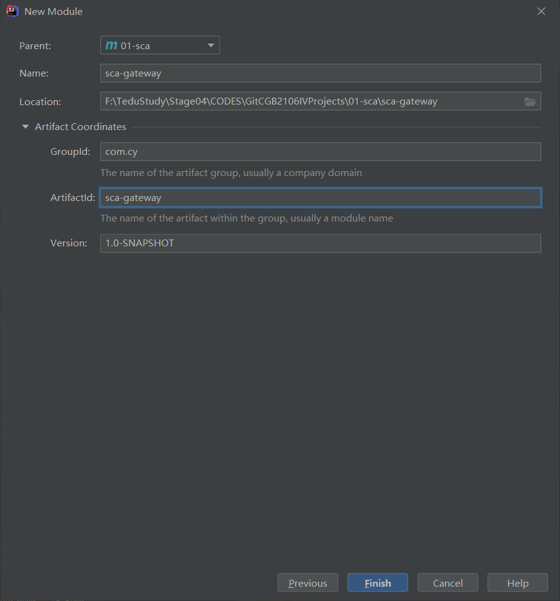Close the New Module dialog
This screenshot has height=601, width=560.
point(541,11)
